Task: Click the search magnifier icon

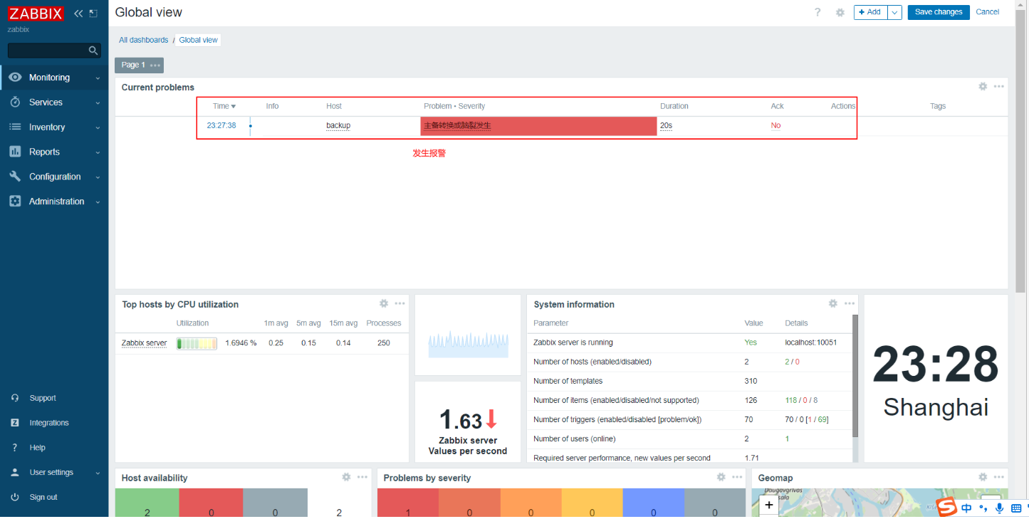Action: [93, 51]
